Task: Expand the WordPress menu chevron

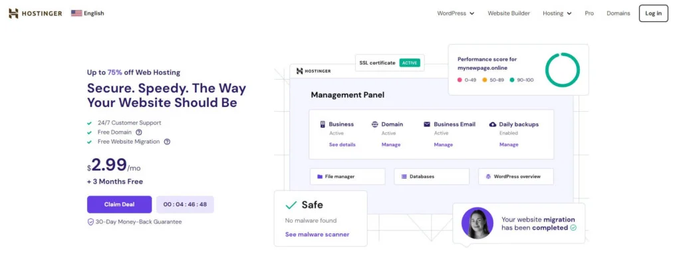Action: [472, 13]
